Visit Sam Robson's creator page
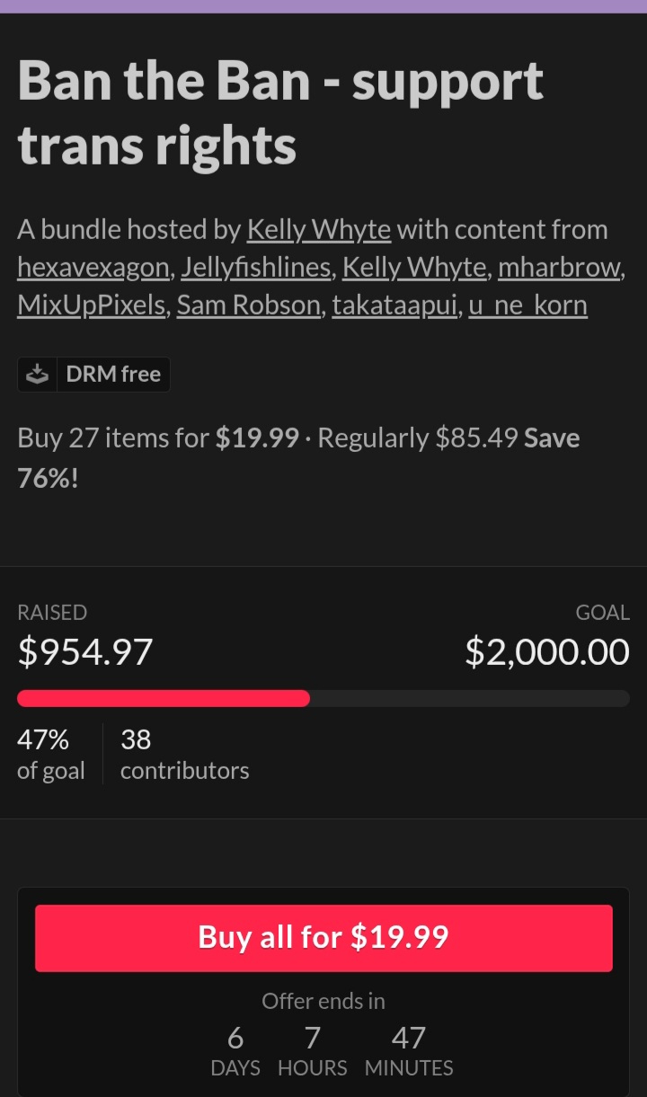 tap(248, 305)
